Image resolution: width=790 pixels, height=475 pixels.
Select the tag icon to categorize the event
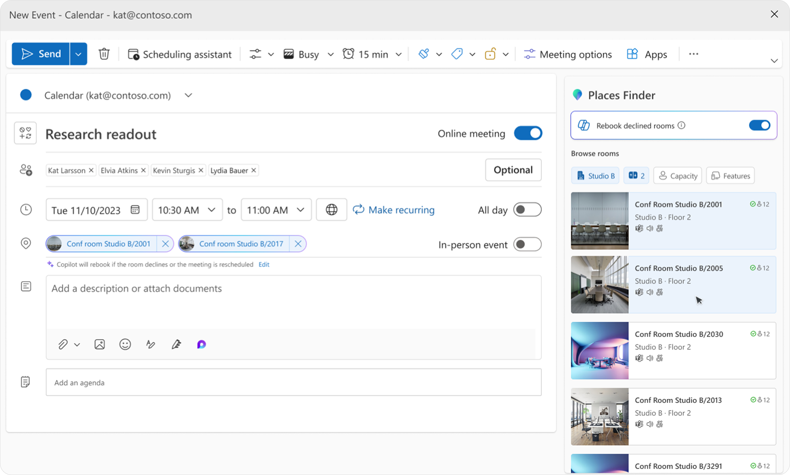coord(456,54)
